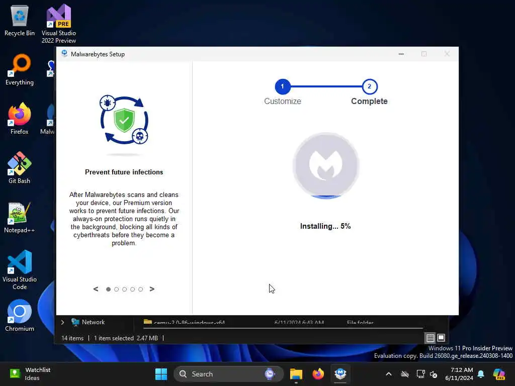515x386 pixels.
Task: Select the second carousel dot
Action: pyautogui.click(x=116, y=289)
